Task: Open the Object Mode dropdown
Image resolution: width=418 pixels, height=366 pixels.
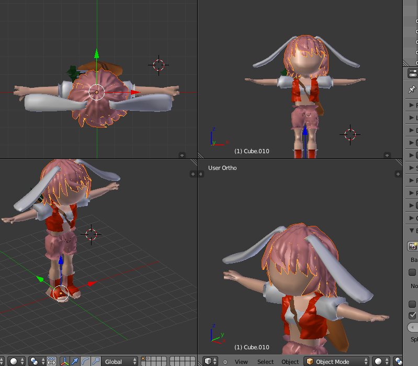Action: tap(336, 361)
